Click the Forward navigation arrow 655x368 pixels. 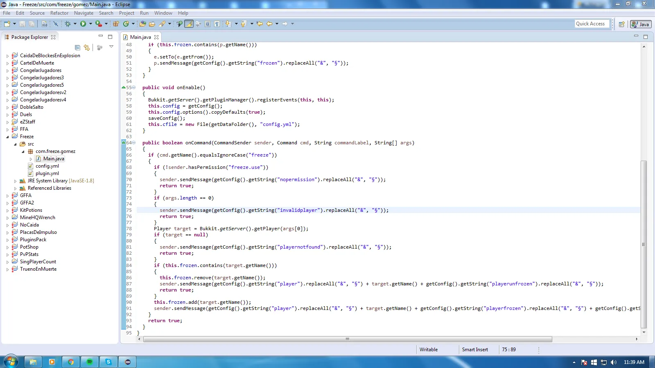coord(285,24)
